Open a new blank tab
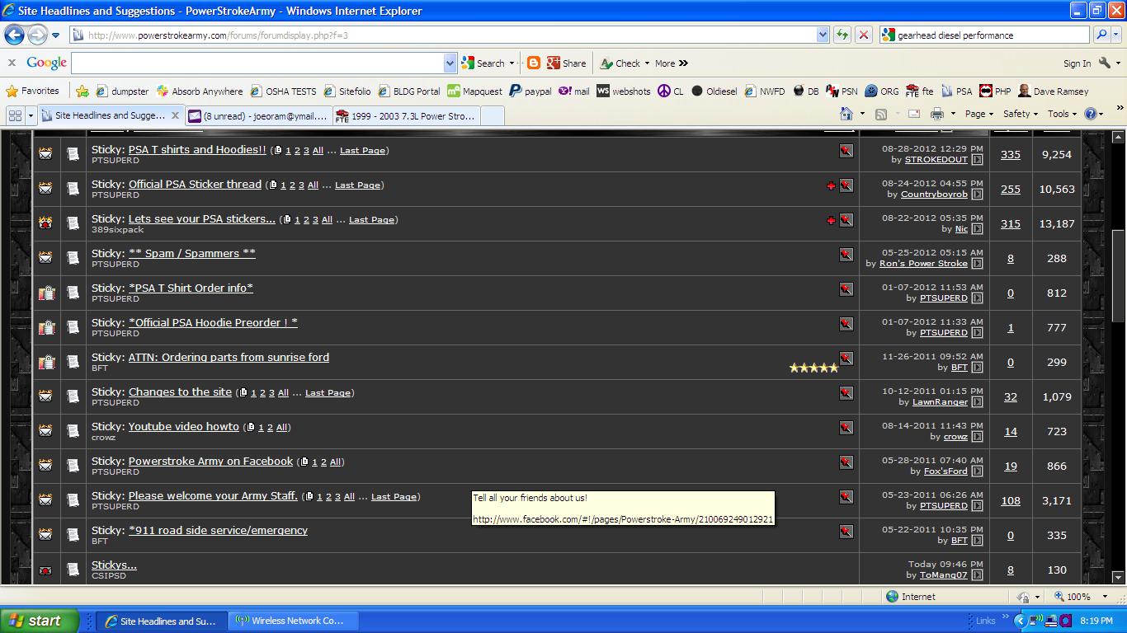 point(492,116)
